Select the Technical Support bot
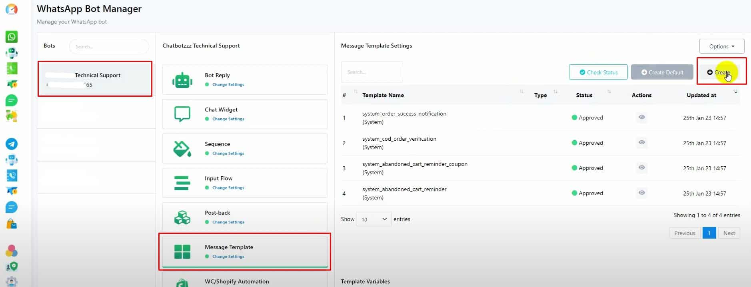Viewport: 751px width, 287px height. (x=95, y=79)
